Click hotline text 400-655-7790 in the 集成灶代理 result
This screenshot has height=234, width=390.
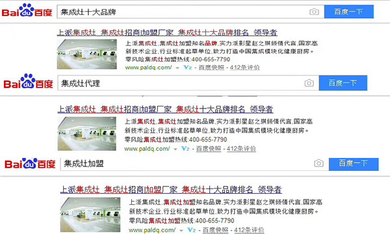point(208,140)
